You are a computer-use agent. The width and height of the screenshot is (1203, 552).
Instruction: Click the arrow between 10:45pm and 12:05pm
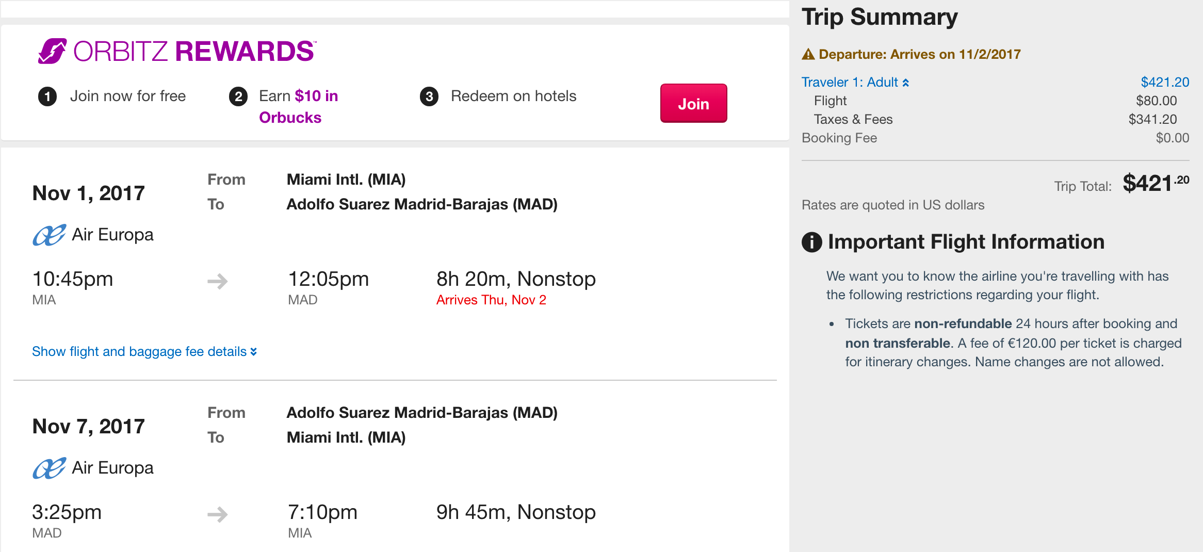pyautogui.click(x=218, y=281)
